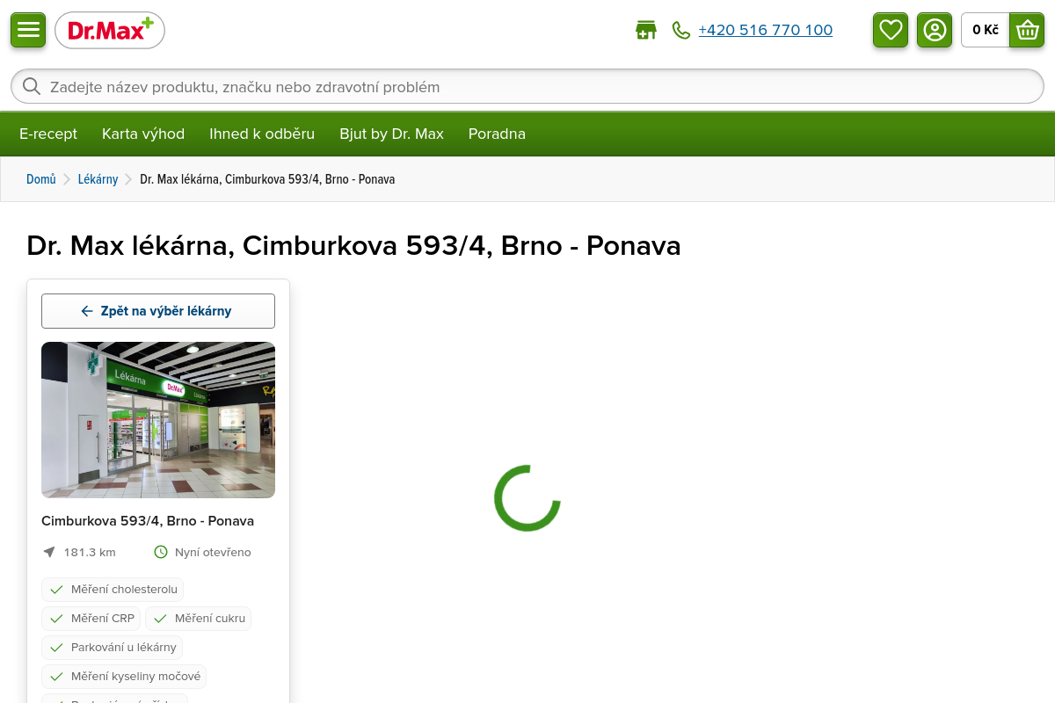Viewport: 1055px width, 703px height.
Task: Select the Parkování u lékárny tag
Action: pos(113,648)
